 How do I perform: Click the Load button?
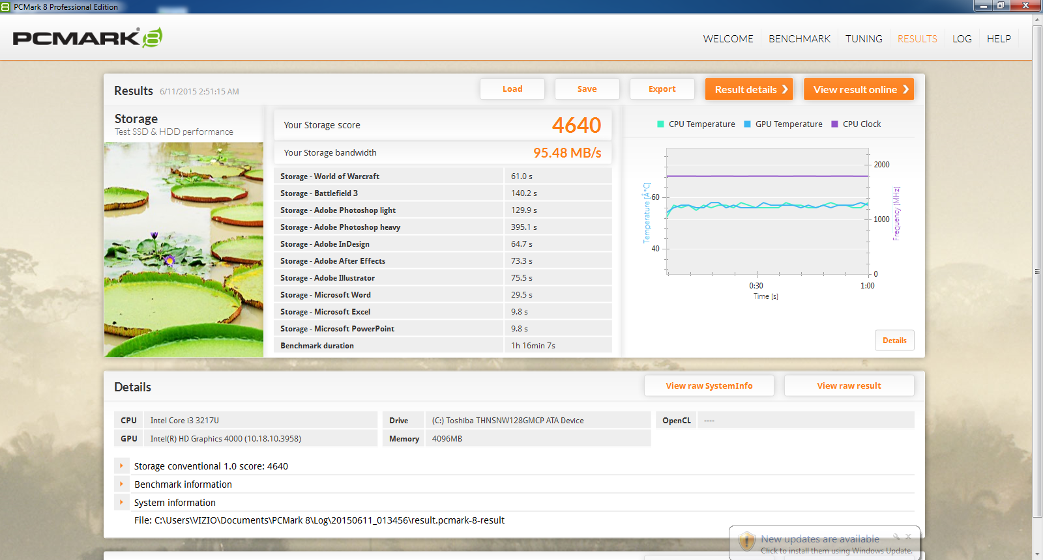[512, 89]
